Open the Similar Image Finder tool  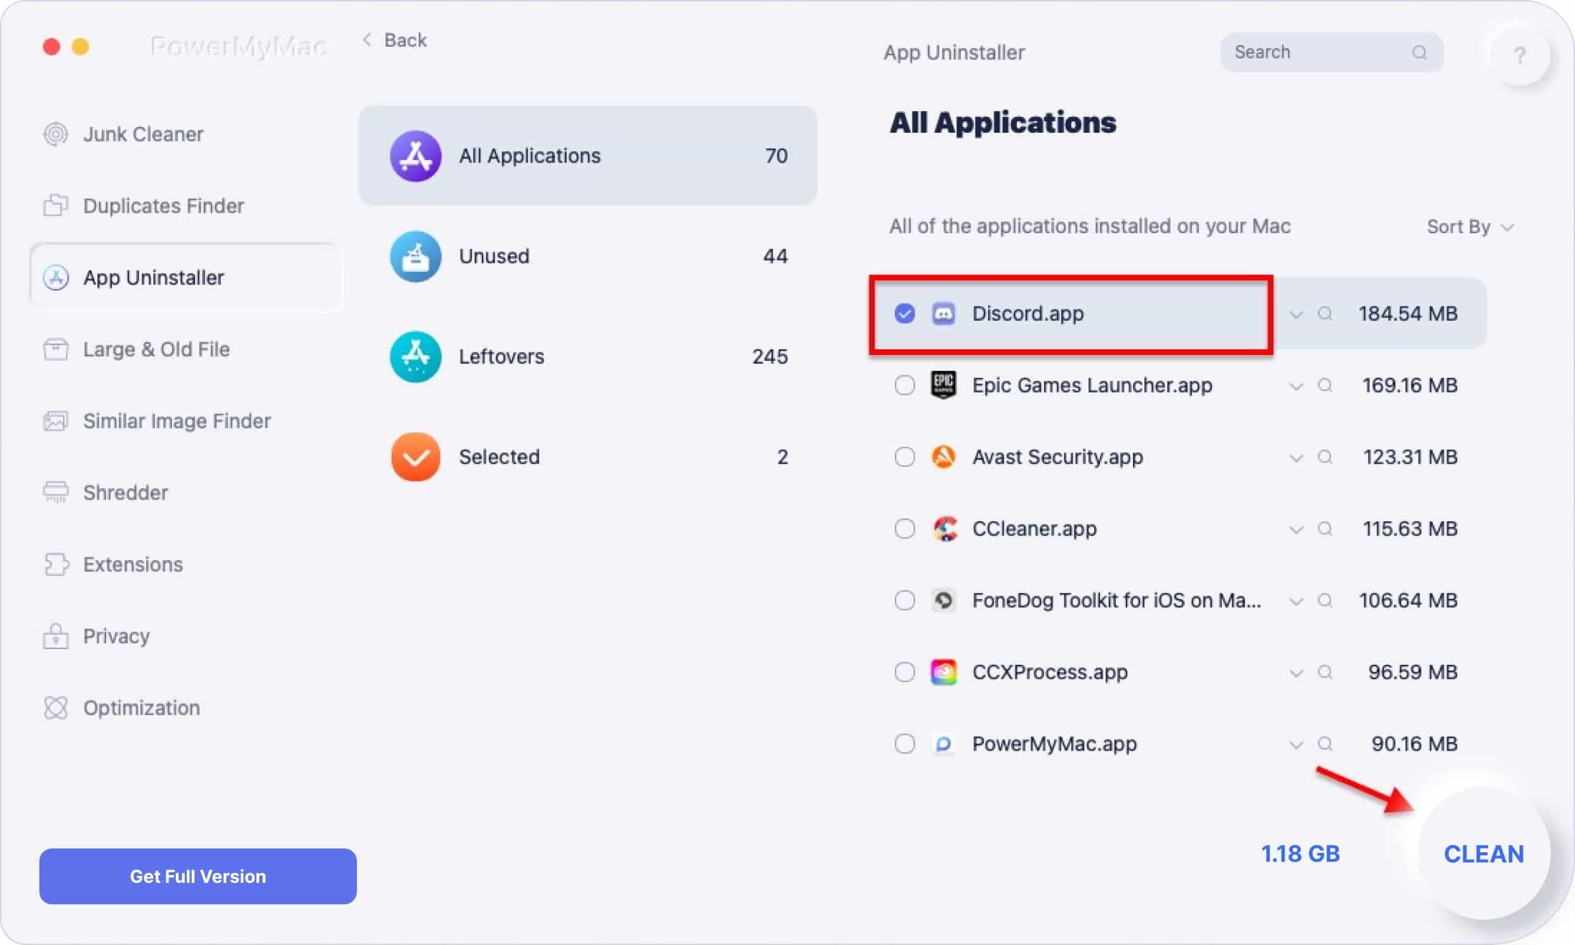coord(177,421)
